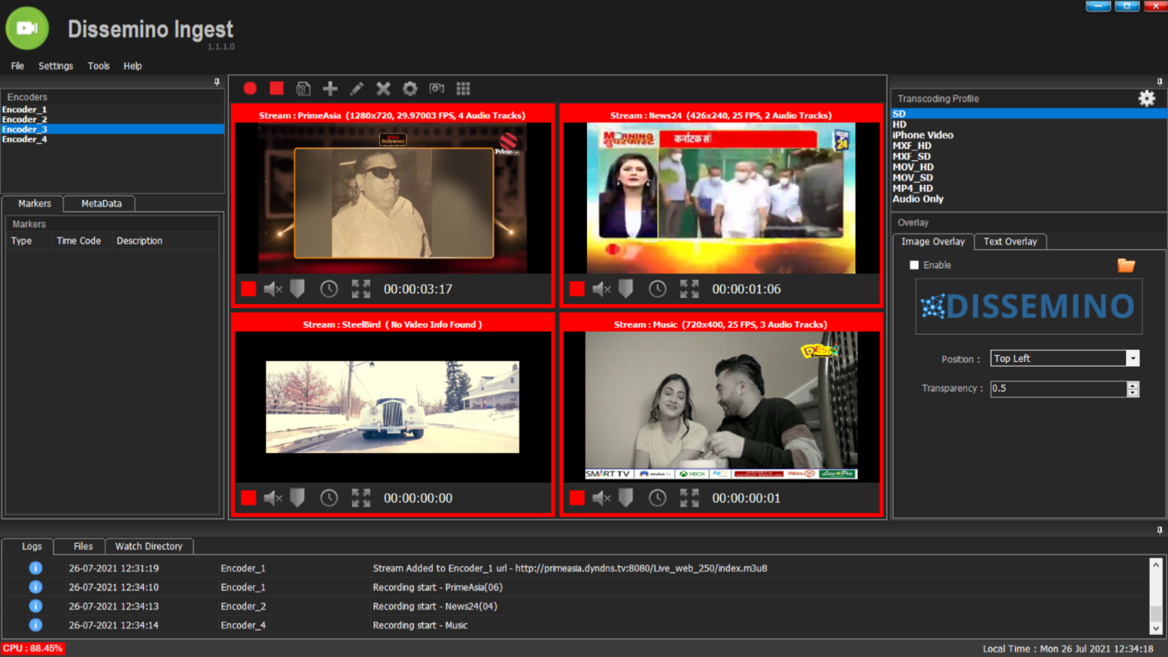Click the red record-all button in toolbar
Viewport: 1168px width, 657px height.
click(x=250, y=89)
